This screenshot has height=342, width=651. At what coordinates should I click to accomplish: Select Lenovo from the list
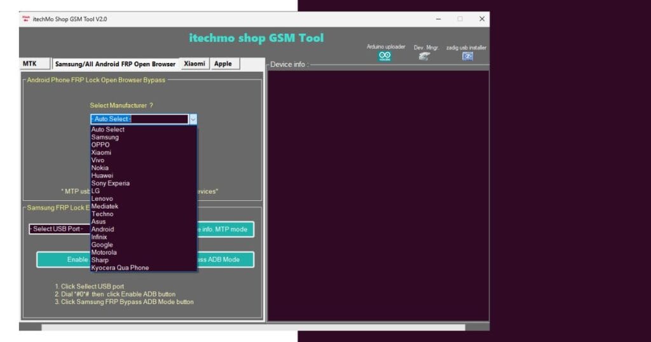click(143, 198)
